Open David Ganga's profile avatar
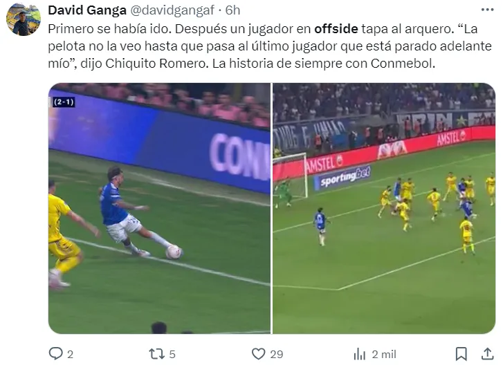 point(24,19)
